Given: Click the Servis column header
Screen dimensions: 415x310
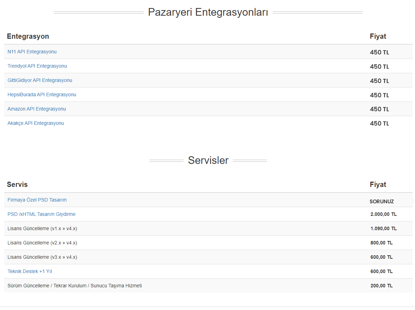Looking at the screenshot, I should coord(17,184).
